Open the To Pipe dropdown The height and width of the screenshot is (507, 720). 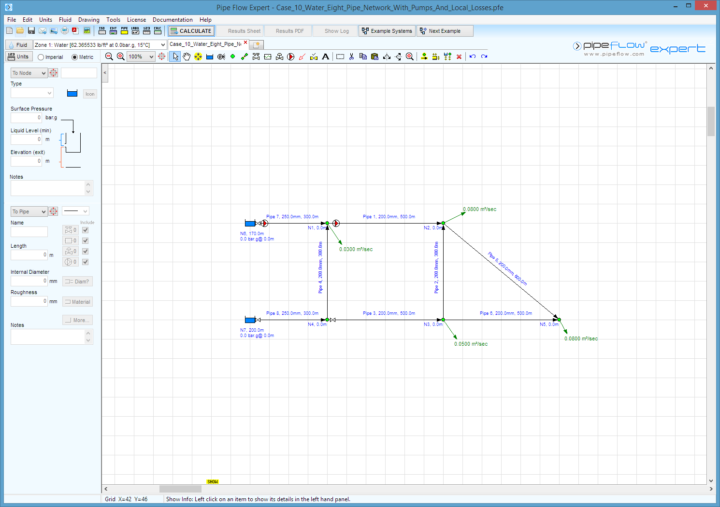29,211
